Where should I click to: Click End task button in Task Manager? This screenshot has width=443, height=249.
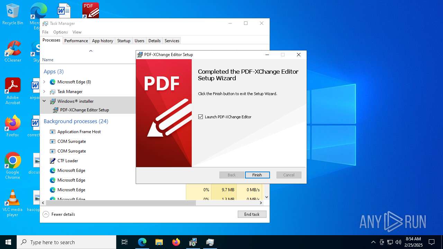point(252,214)
